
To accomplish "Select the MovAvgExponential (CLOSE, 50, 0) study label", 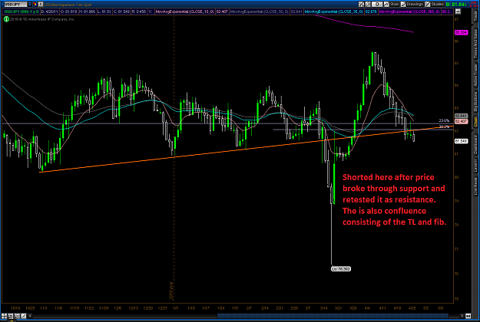I will tap(260, 11).
